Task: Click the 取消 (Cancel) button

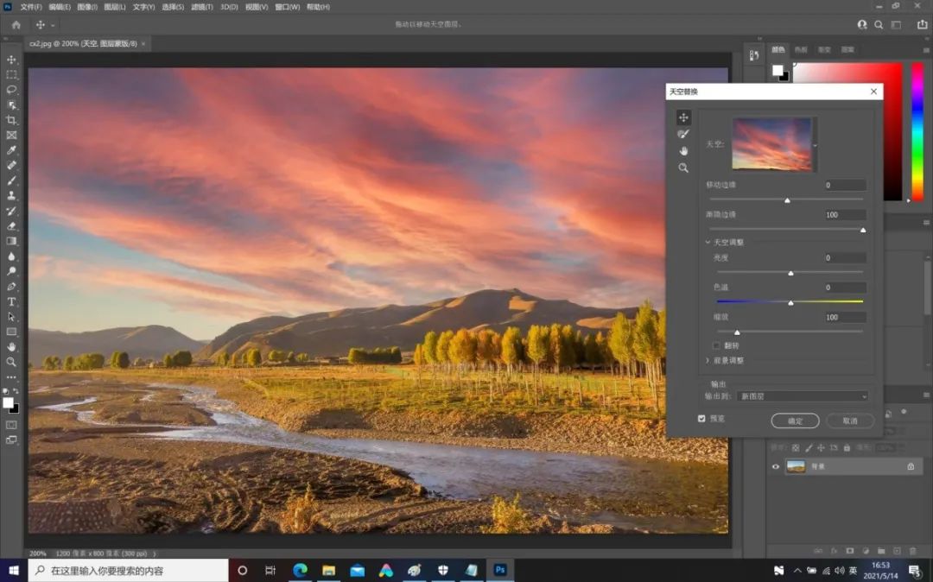Action: [x=850, y=421]
